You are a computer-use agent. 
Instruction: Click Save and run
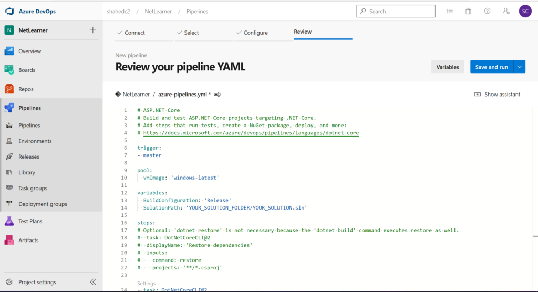coord(492,67)
